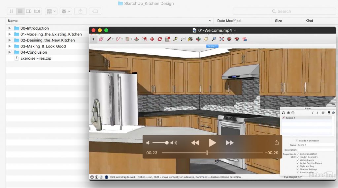
Task: Switch to the Scene 1 tab
Action: click(212, 46)
